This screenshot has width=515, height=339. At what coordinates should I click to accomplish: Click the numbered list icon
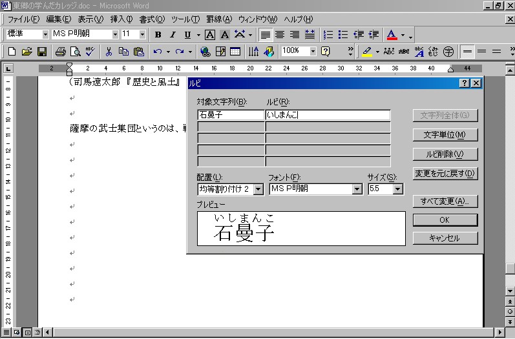[x=328, y=34]
